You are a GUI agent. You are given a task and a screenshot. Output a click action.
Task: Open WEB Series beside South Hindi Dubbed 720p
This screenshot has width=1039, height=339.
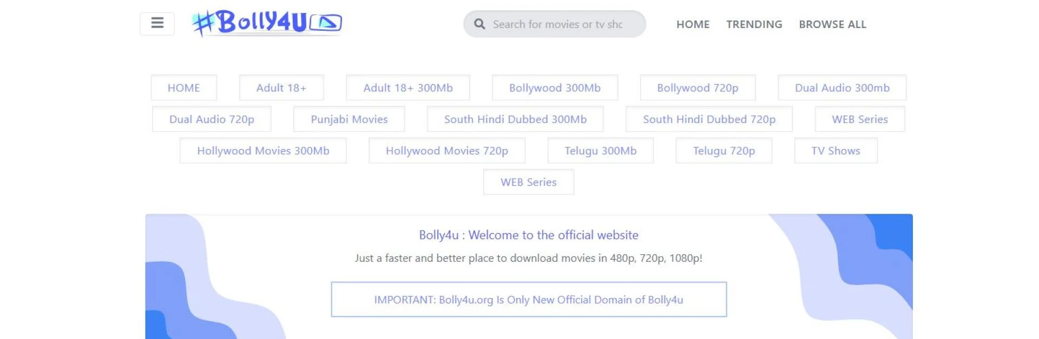pos(860,119)
